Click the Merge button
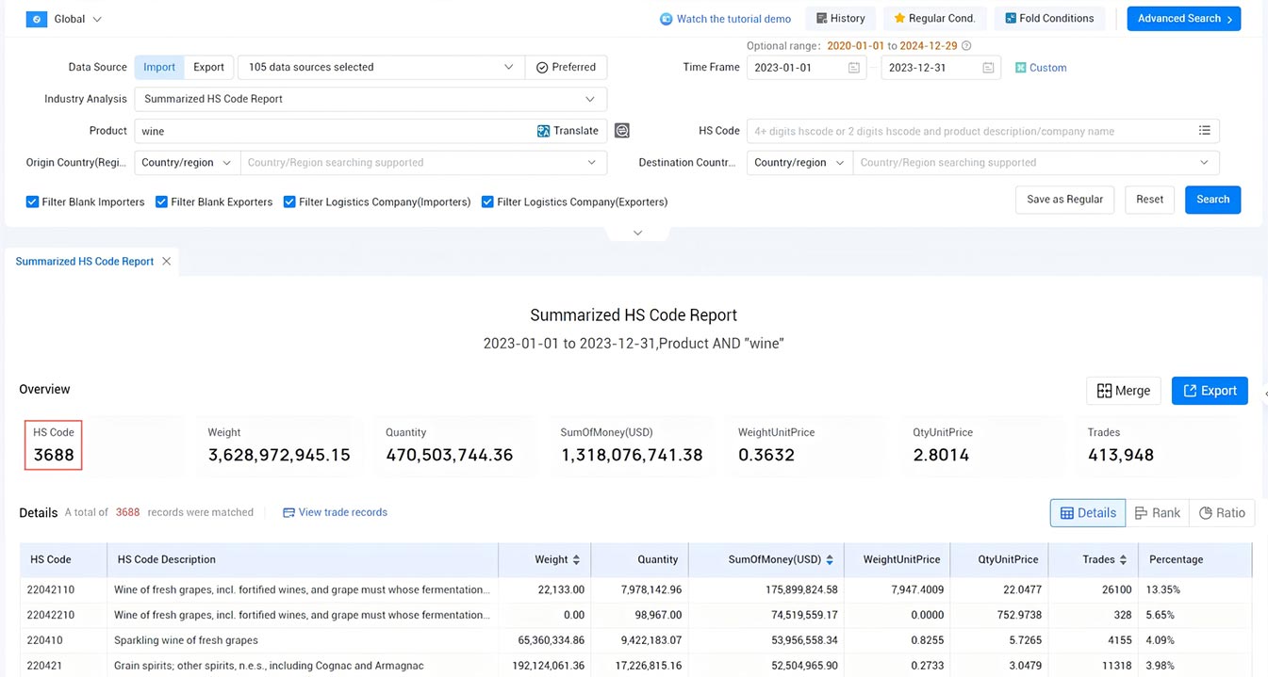The image size is (1268, 677). click(x=1124, y=391)
